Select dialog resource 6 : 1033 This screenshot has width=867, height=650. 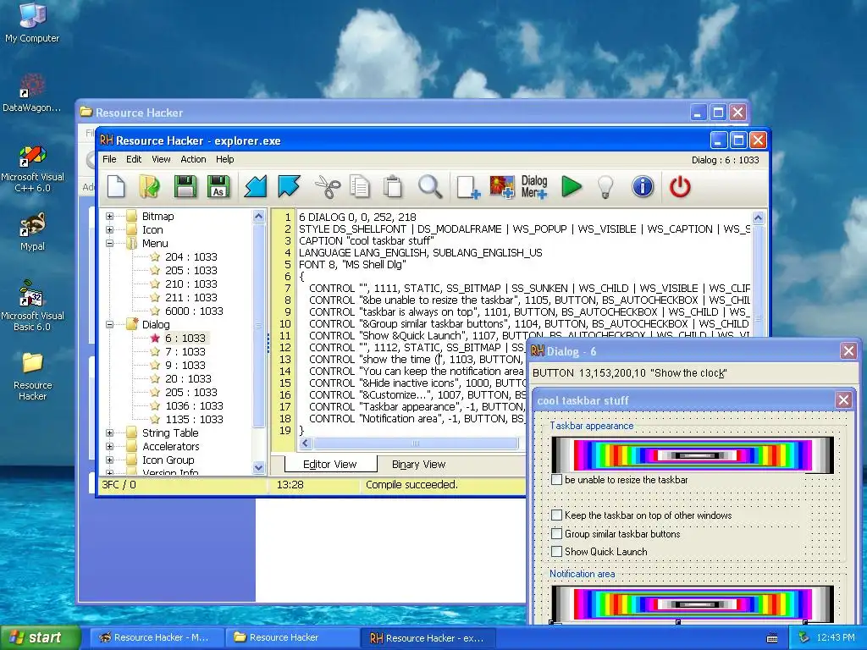185,338
